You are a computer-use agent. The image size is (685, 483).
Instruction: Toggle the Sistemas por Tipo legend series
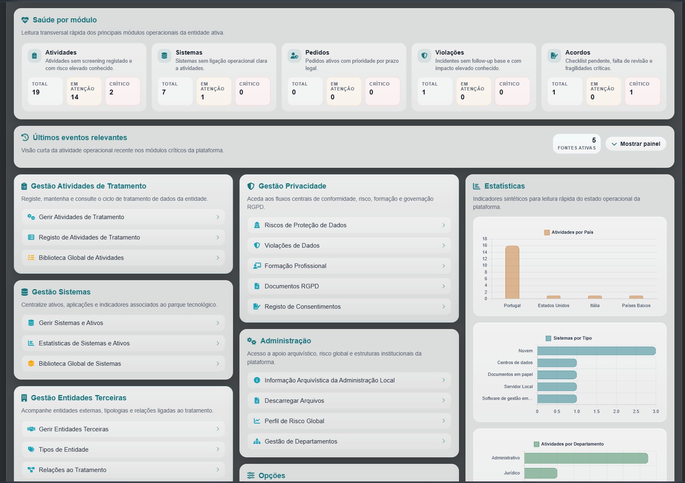coord(548,338)
